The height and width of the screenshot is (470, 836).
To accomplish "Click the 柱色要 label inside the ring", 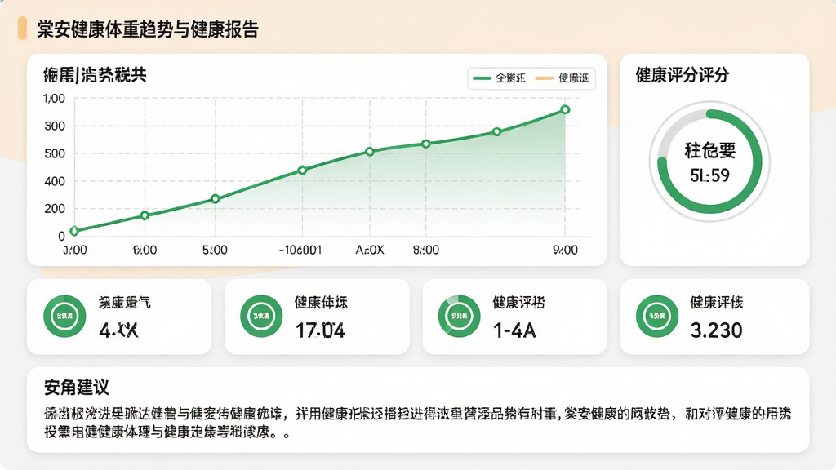I will (710, 150).
